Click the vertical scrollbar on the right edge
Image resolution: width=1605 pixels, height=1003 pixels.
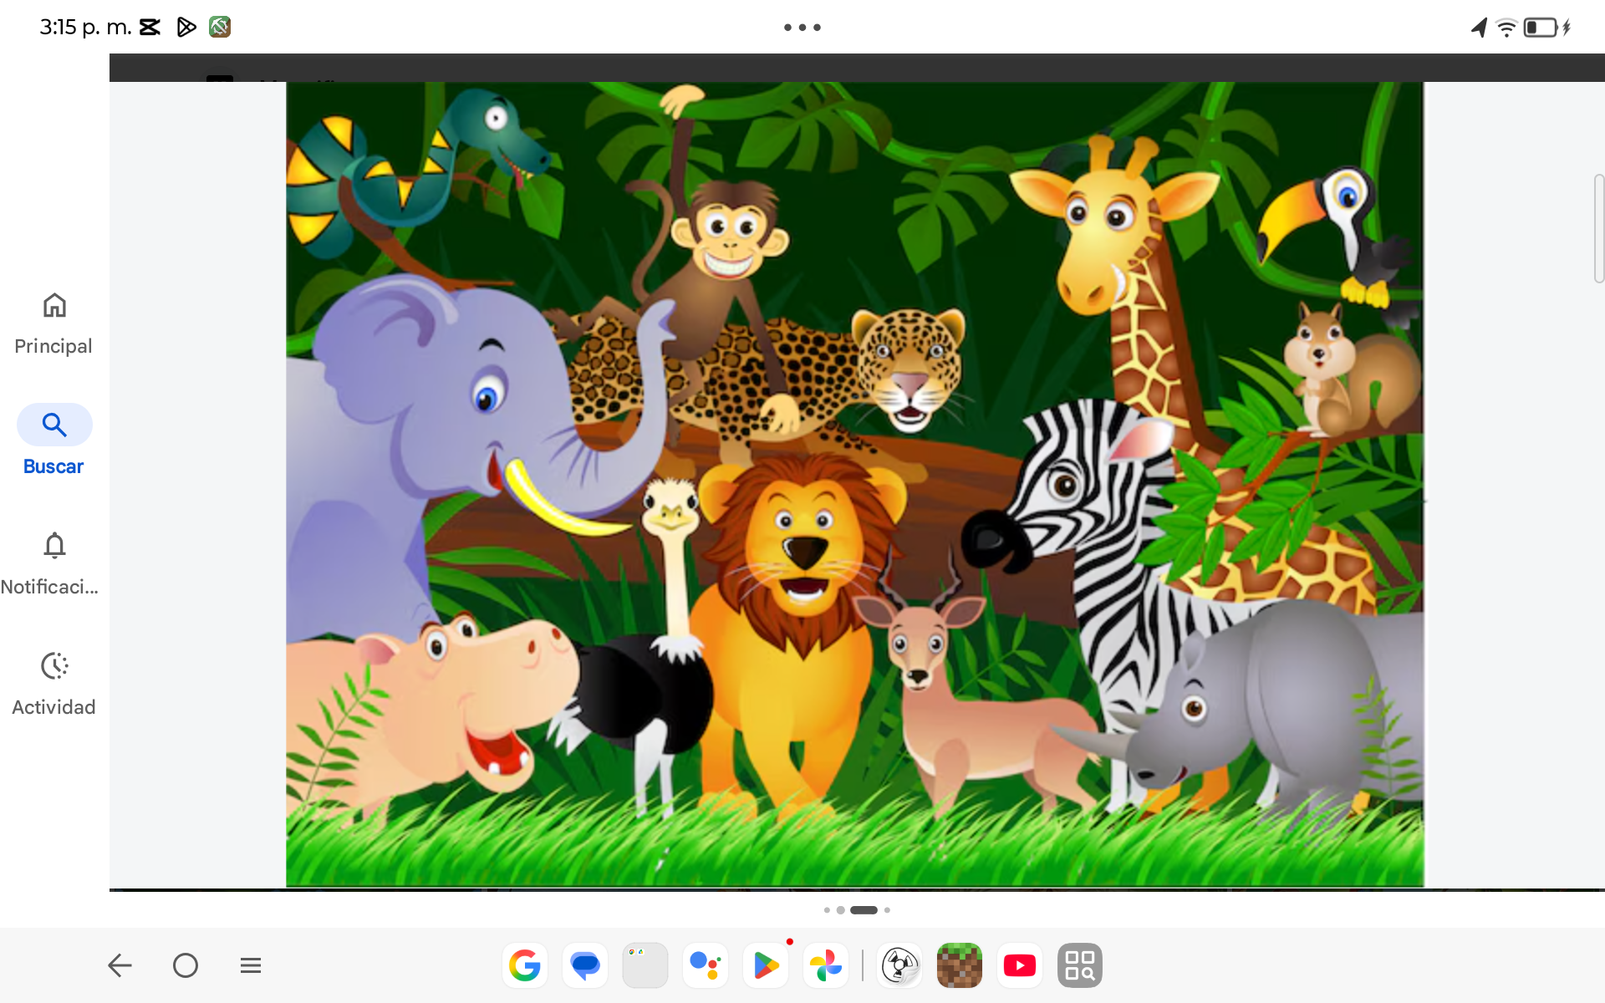(x=1598, y=228)
